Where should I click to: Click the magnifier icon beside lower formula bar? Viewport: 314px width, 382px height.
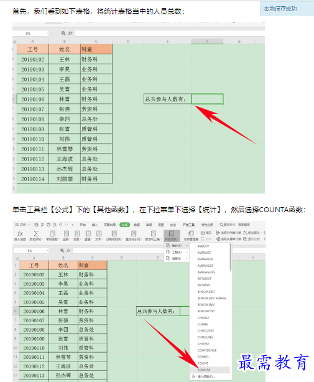coord(62,250)
